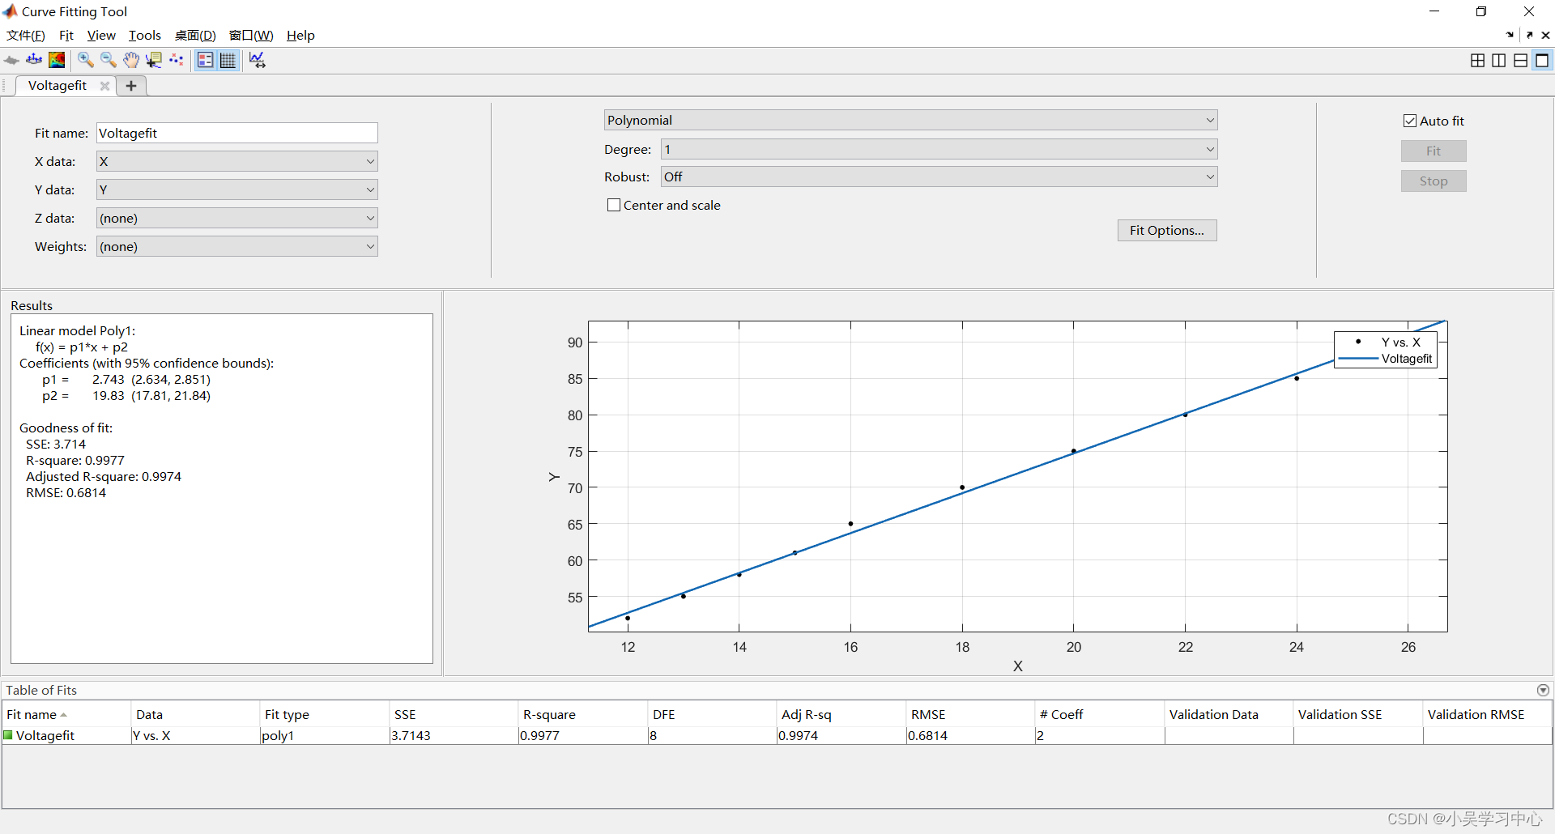Click the Adjust Axes Limits icon
The image size is (1555, 834).
pyautogui.click(x=258, y=60)
